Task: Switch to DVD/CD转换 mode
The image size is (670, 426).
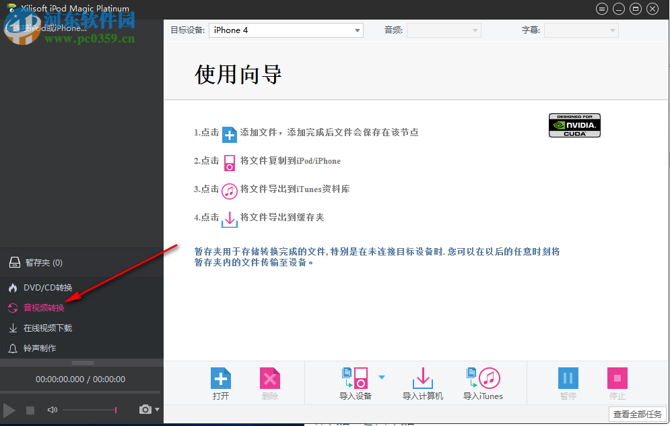Action: coord(46,287)
